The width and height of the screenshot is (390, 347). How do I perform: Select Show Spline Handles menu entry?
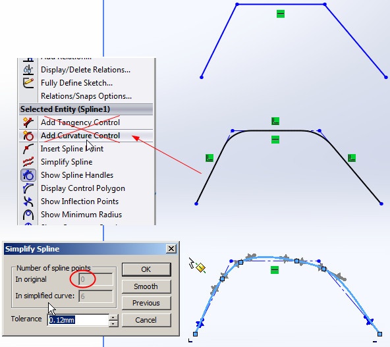click(x=77, y=175)
